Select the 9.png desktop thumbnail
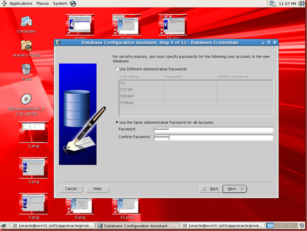This screenshot has height=231, width=307. click(x=80, y=206)
